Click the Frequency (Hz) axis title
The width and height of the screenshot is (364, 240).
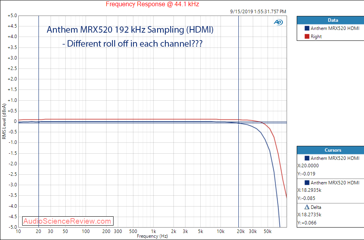click(x=152, y=236)
